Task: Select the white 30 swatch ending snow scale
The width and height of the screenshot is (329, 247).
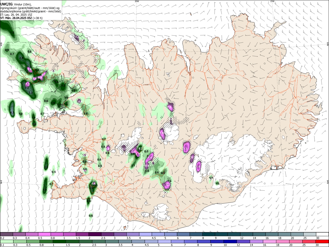Action: tap(322, 234)
